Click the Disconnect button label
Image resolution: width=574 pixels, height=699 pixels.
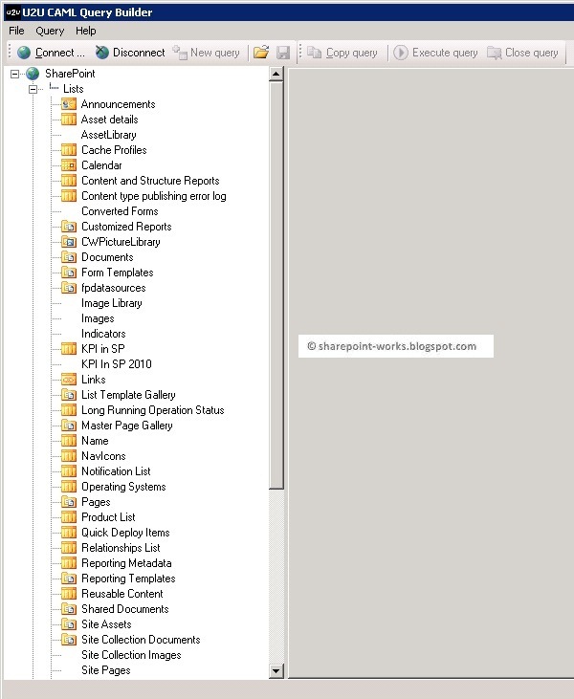(x=139, y=53)
